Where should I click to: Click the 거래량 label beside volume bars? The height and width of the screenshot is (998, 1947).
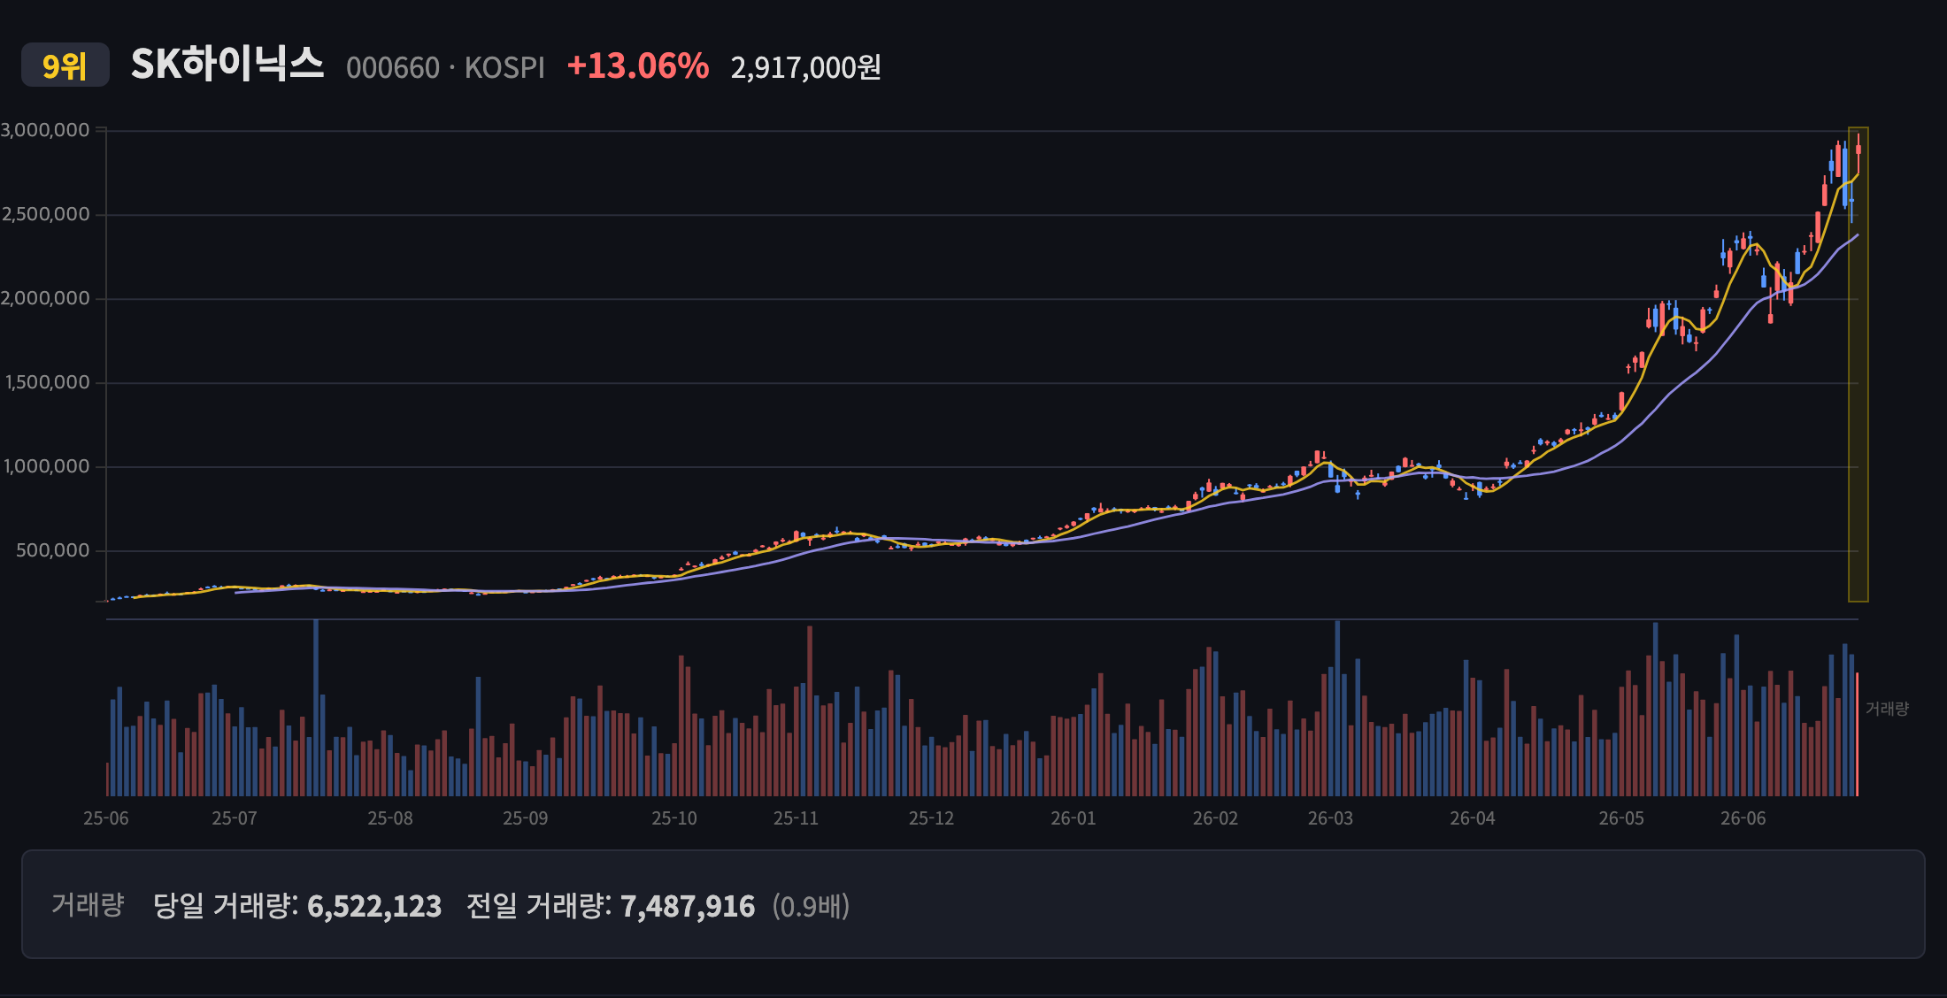pos(1887,709)
